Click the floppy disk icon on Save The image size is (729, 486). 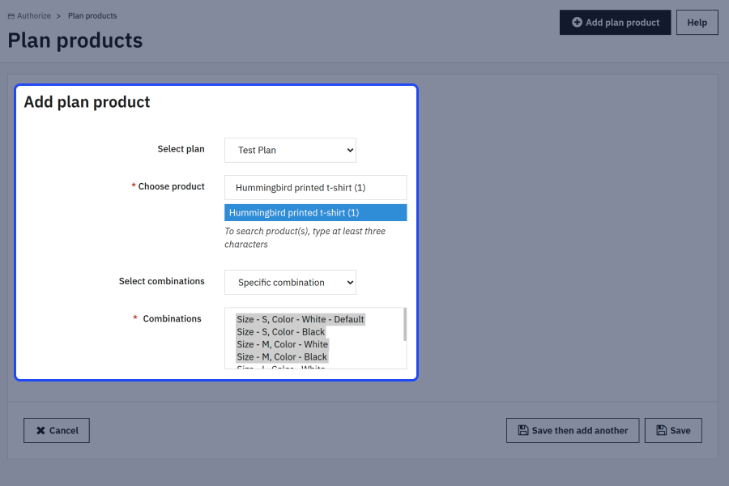[x=662, y=431]
